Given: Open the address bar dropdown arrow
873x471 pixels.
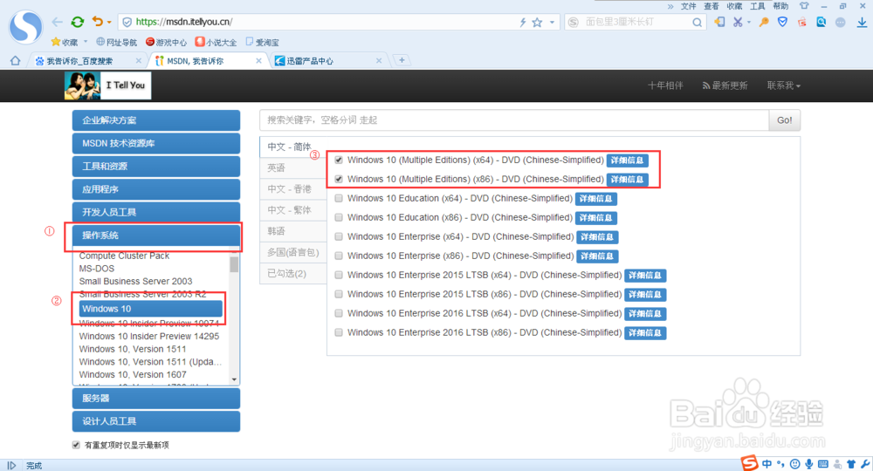Looking at the screenshot, I should coord(552,23).
